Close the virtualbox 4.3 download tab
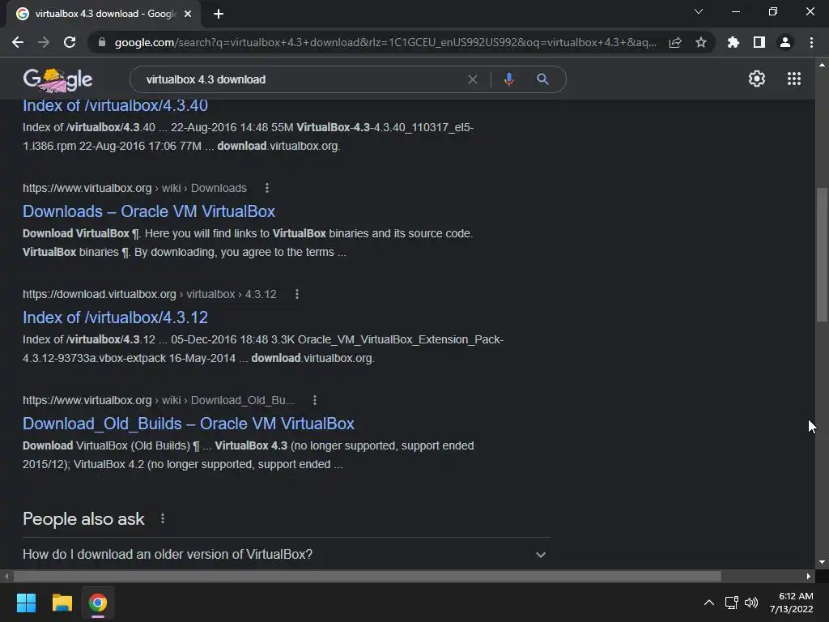Screen dimensions: 829x622 click(x=188, y=14)
